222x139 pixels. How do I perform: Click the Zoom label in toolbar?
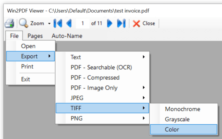(37, 23)
